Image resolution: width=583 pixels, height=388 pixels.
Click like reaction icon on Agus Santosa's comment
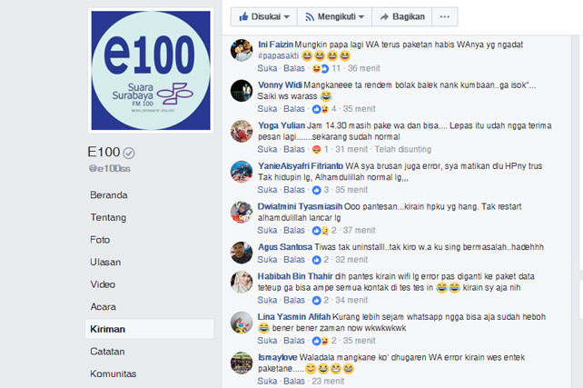point(316,260)
